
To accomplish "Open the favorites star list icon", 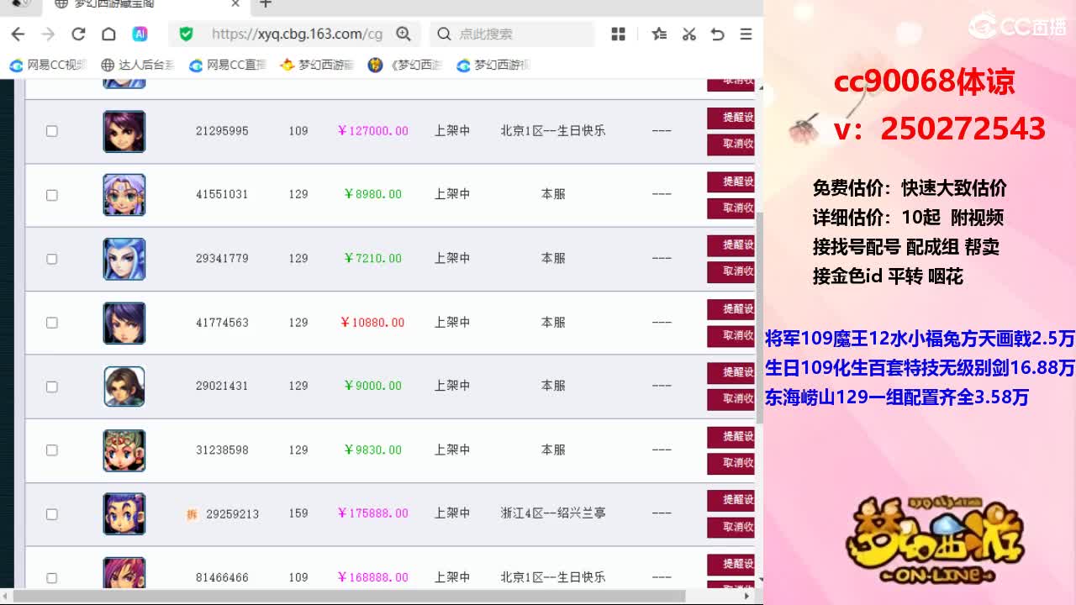I will [x=659, y=34].
